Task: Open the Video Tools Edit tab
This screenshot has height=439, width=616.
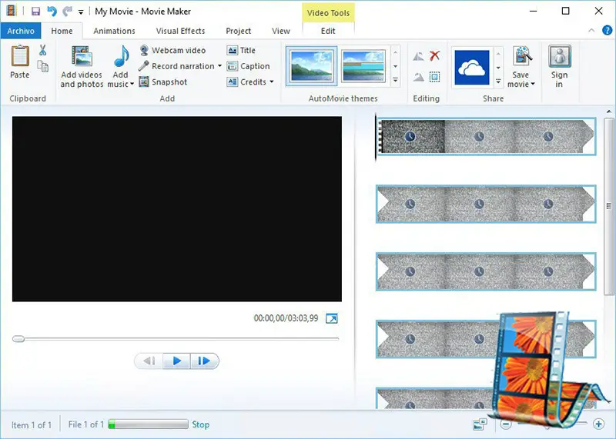Action: [x=328, y=31]
